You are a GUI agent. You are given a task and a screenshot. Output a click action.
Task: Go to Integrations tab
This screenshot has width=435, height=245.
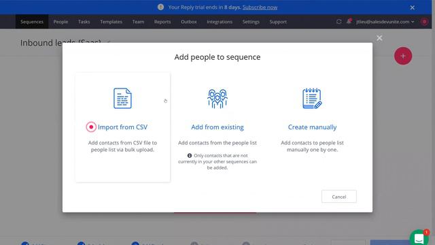pos(220,22)
